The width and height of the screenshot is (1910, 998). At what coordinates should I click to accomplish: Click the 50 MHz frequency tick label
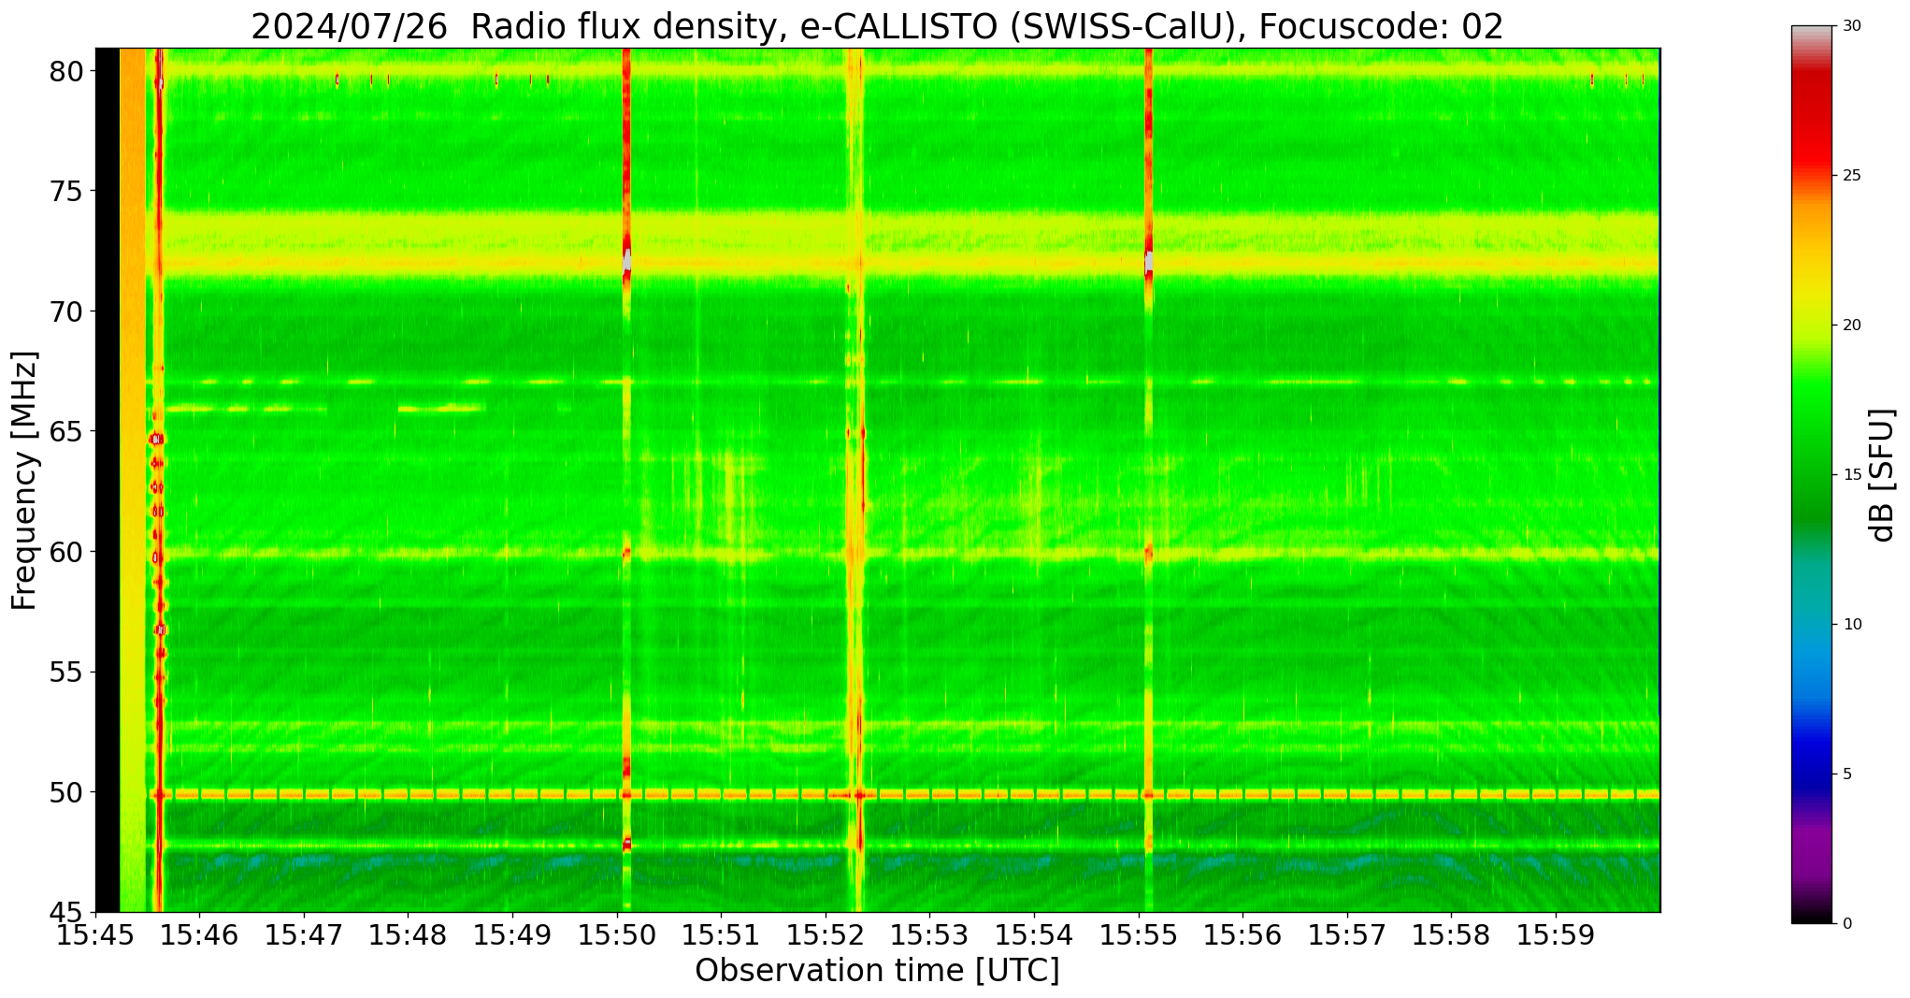point(67,792)
